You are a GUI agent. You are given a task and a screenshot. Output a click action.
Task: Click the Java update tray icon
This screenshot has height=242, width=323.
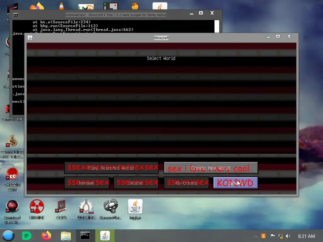(263, 236)
